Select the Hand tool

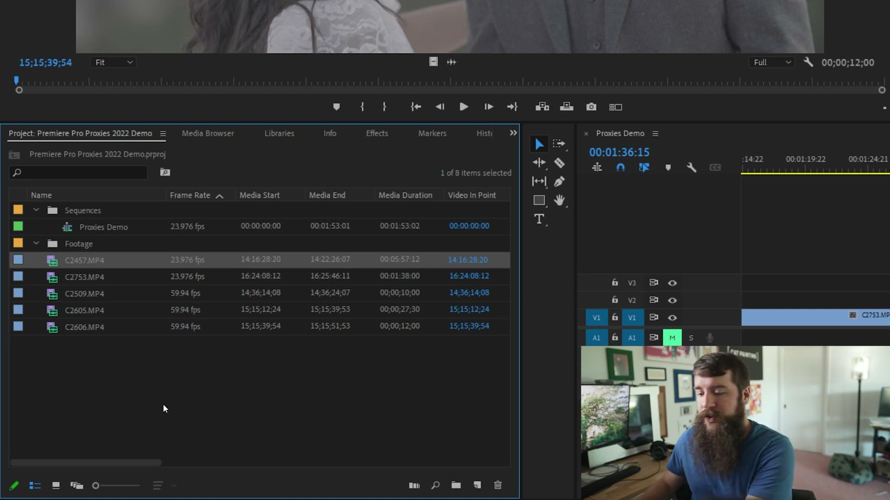click(x=559, y=200)
